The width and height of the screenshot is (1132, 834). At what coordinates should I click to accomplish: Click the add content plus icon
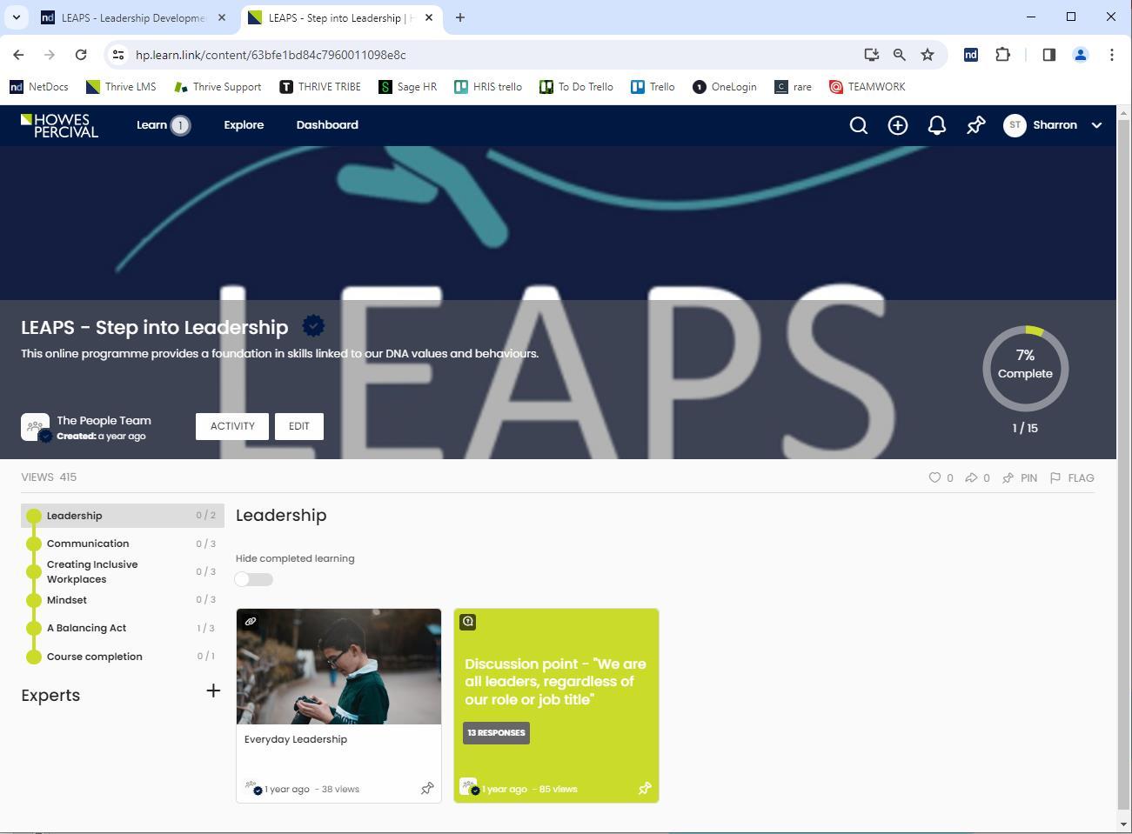[x=897, y=125]
